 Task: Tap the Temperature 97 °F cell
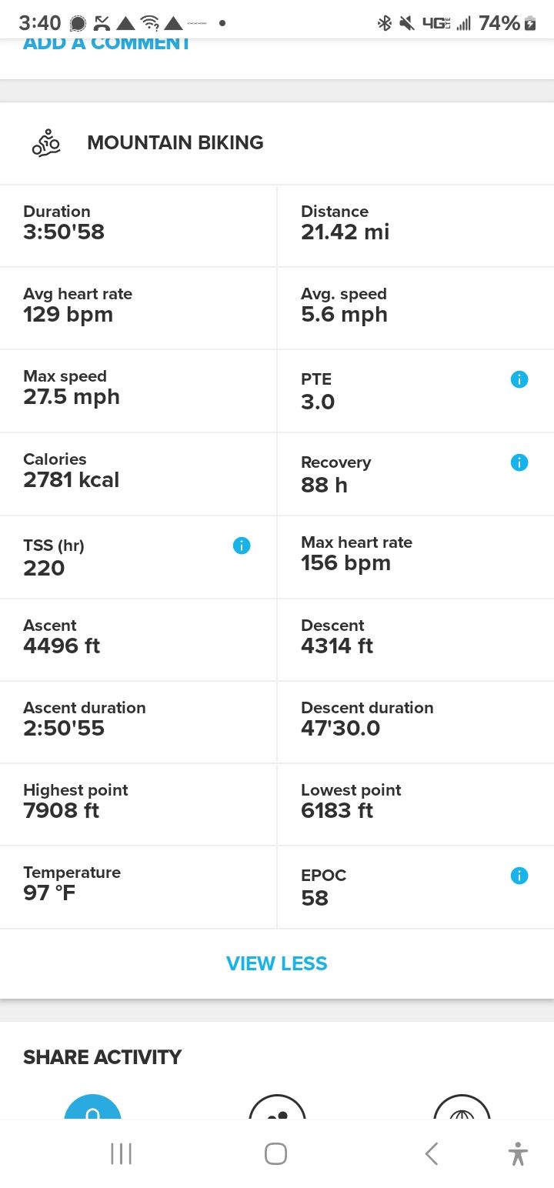click(x=138, y=886)
